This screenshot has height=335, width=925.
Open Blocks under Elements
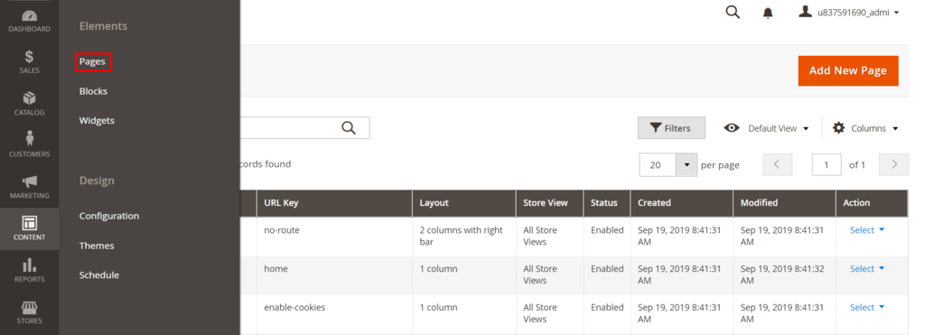pos(93,91)
